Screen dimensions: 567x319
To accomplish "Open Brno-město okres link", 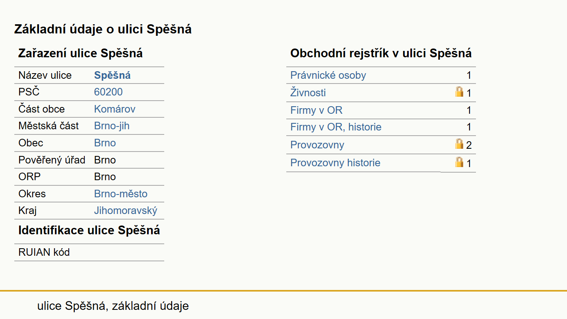I will coord(121,194).
